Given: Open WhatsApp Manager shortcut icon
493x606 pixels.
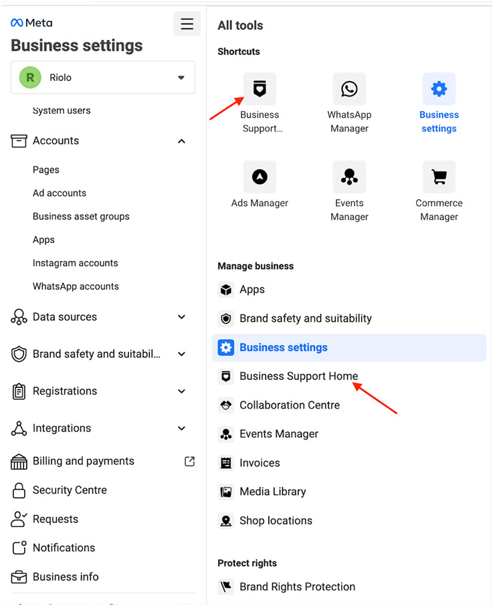Looking at the screenshot, I should [x=349, y=89].
